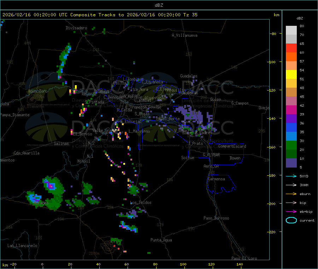Image resolution: width=318 pixels, height=269 pixels.
Task: Click the Pampa_Diamante label
Action: click(15, 115)
